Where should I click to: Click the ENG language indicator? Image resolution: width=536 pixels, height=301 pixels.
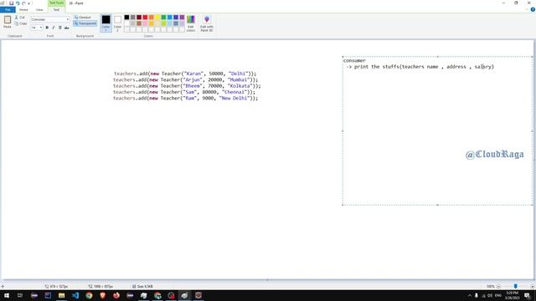498,295
